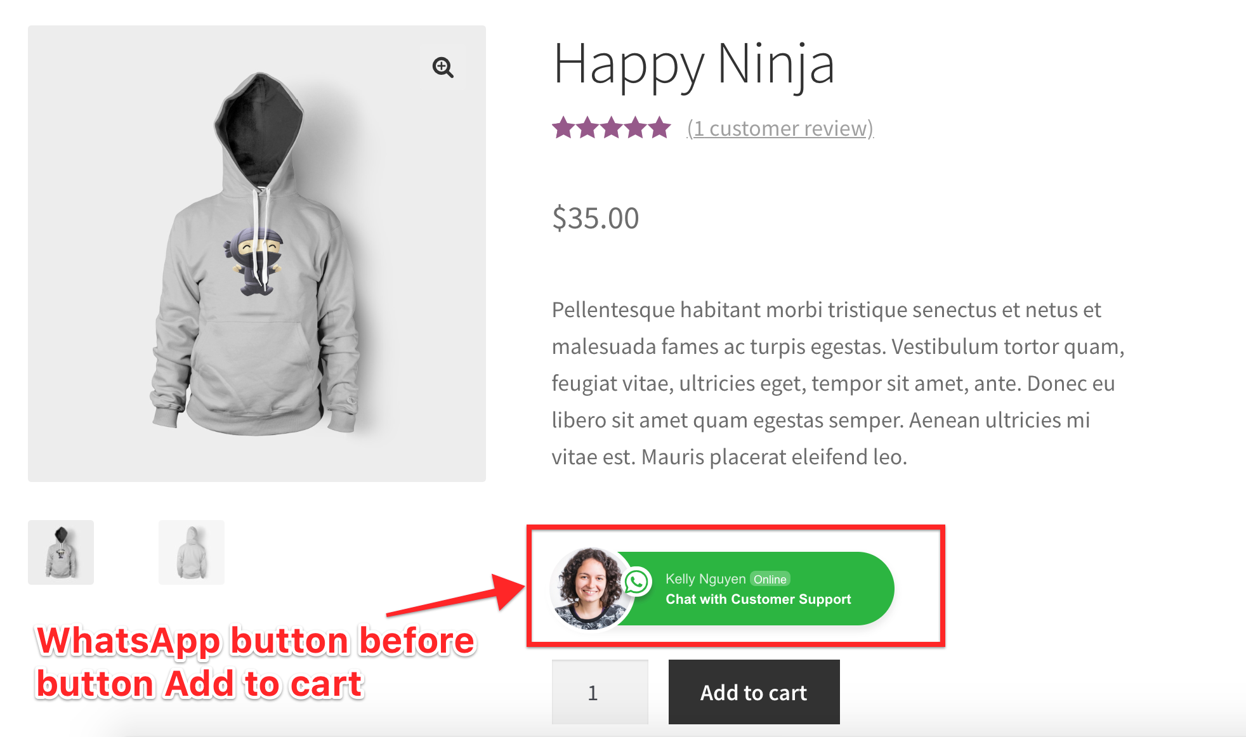Click the $35.00 price
1246x737 pixels.
tap(595, 218)
